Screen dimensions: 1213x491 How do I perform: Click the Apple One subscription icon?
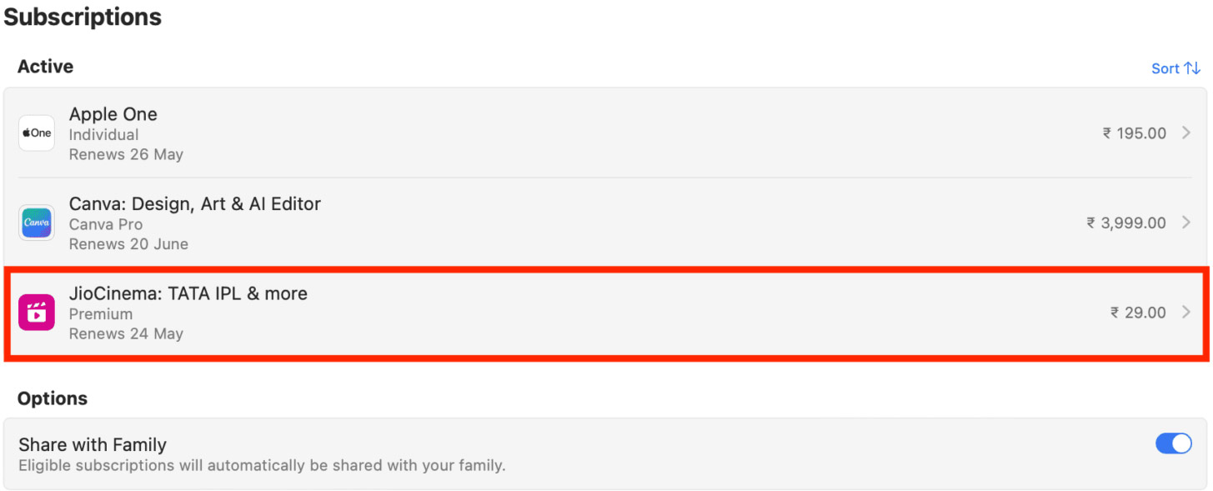[36, 133]
